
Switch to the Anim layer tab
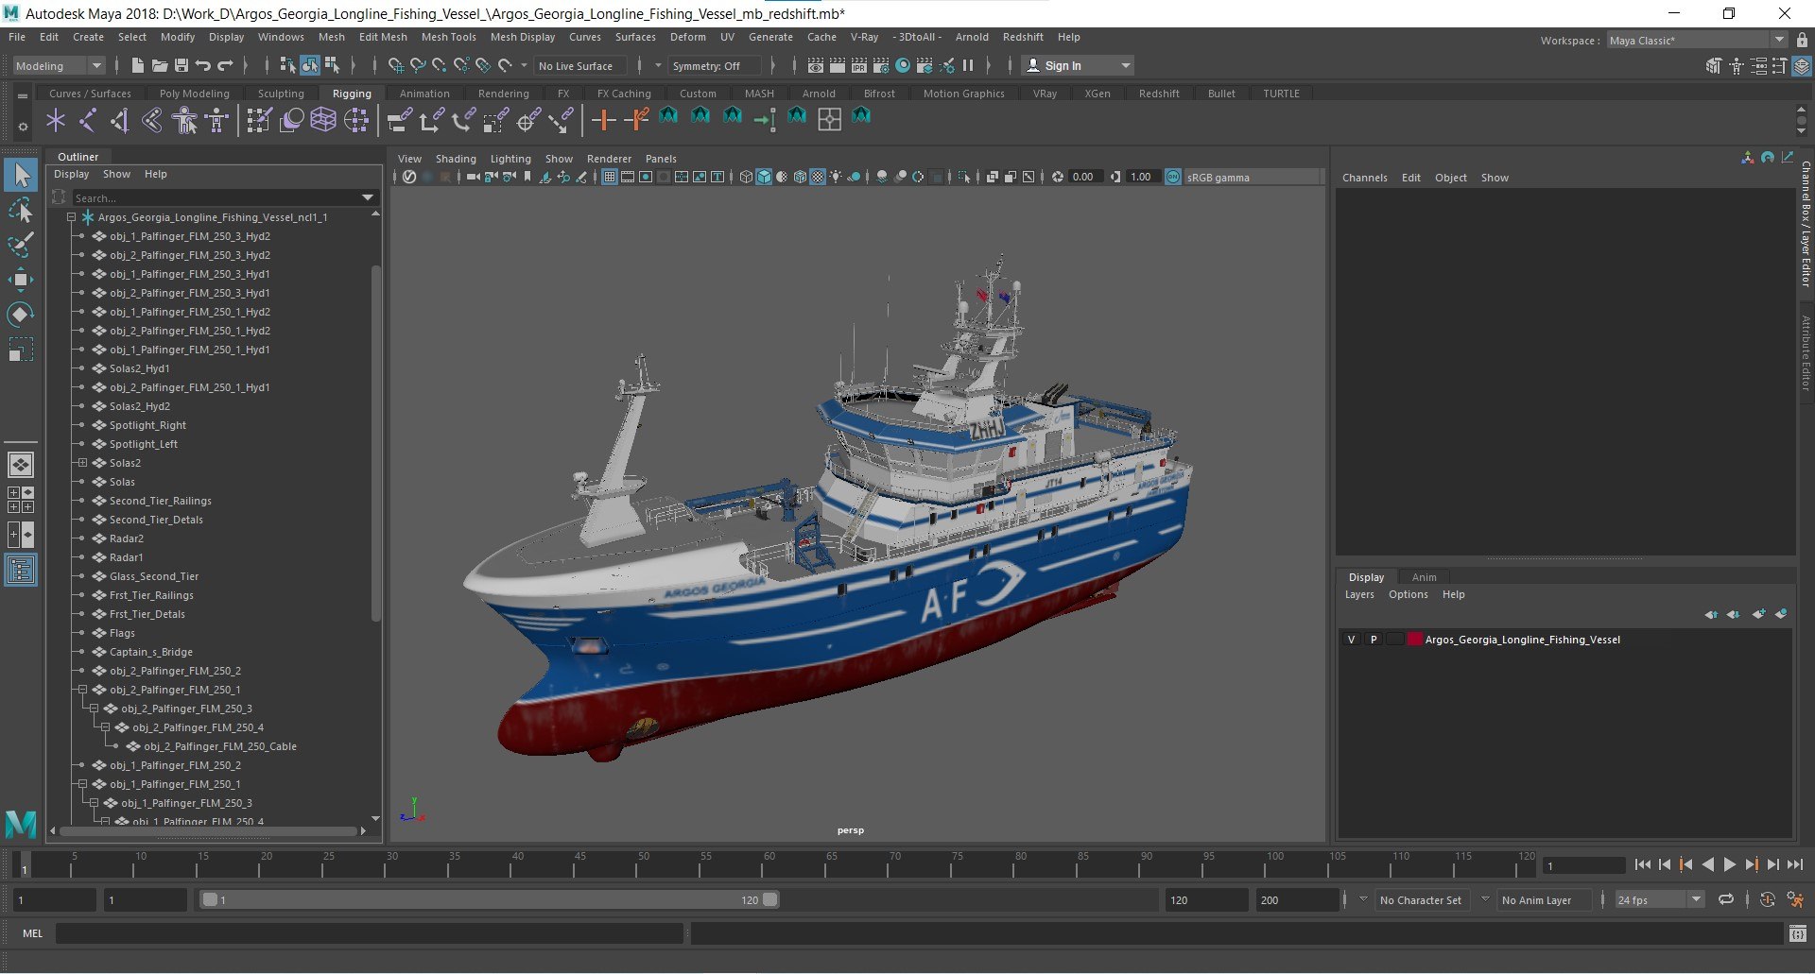click(1424, 577)
